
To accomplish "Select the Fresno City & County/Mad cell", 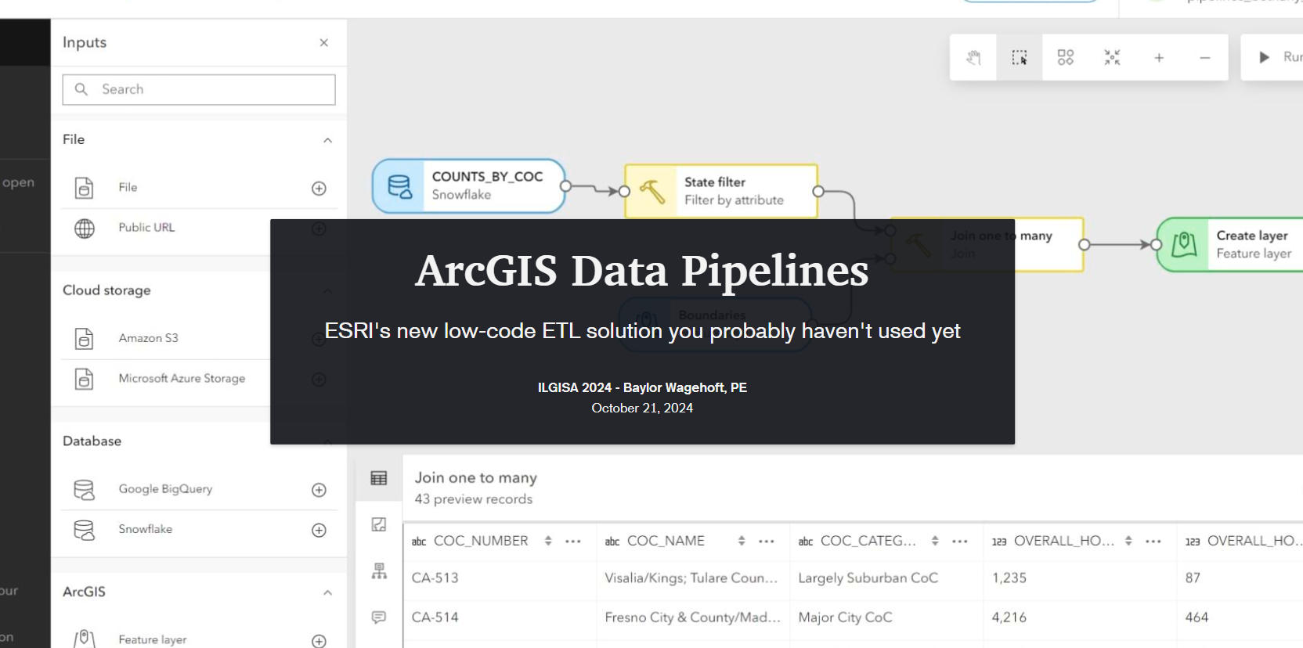I will click(693, 617).
